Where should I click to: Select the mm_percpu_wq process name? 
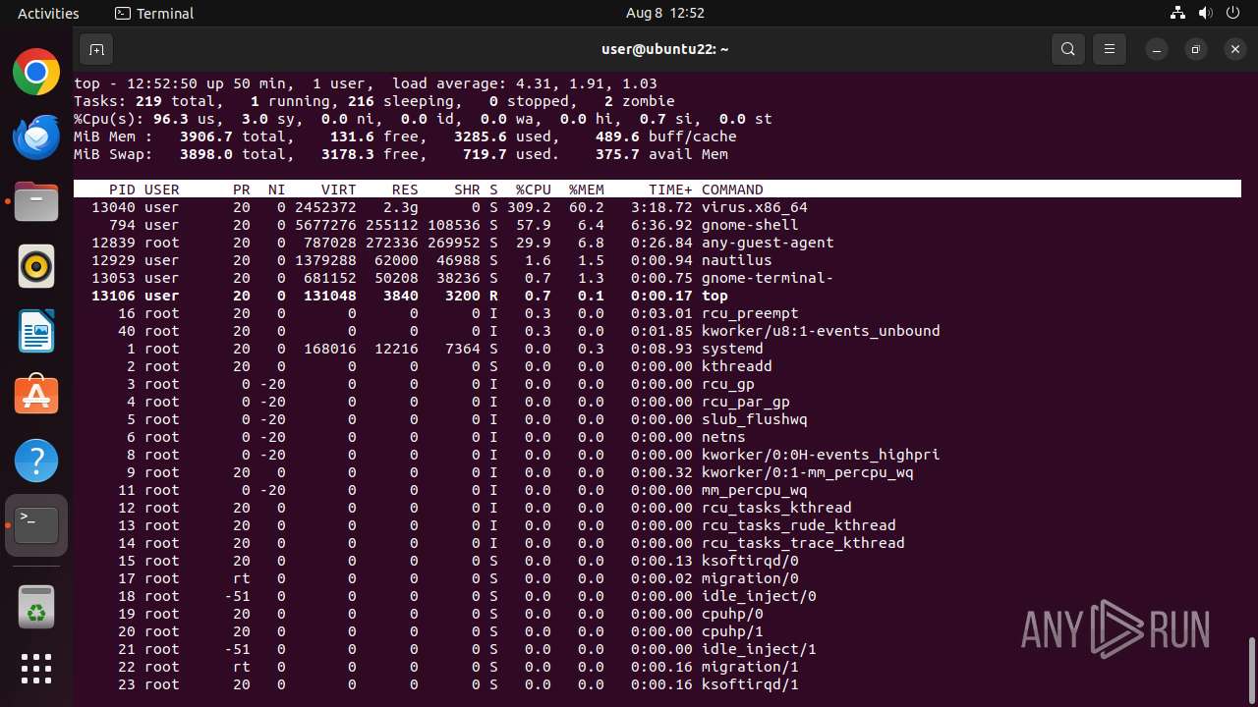[x=754, y=490]
